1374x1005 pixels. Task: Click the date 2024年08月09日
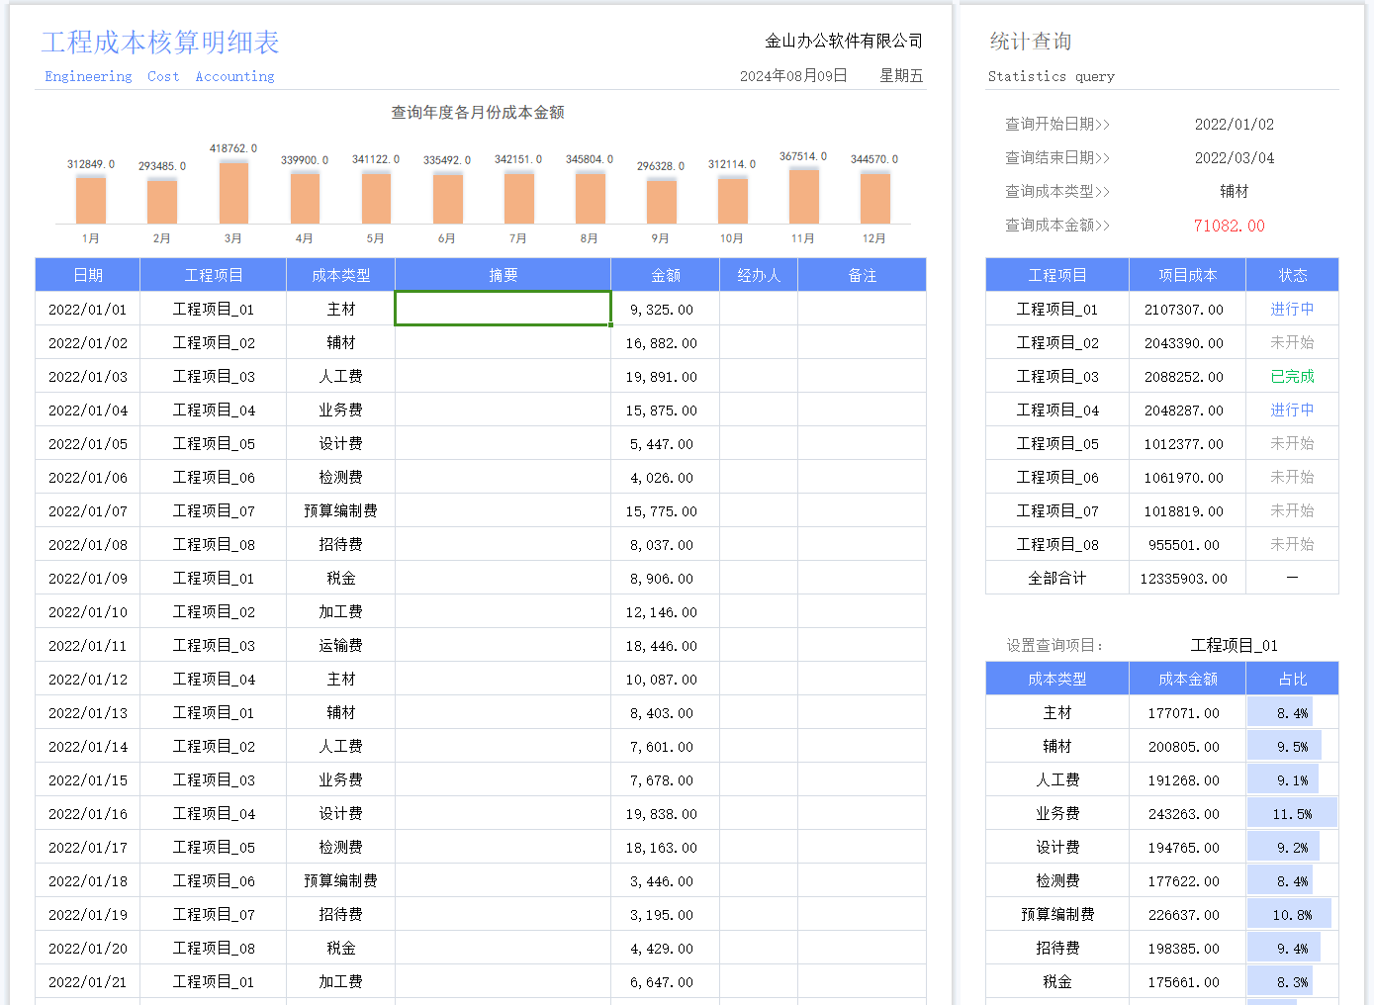(793, 75)
